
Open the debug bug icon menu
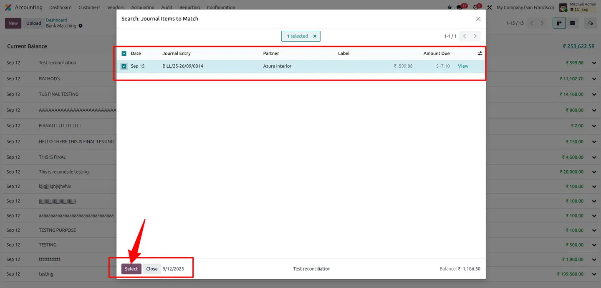pyautogui.click(x=449, y=8)
